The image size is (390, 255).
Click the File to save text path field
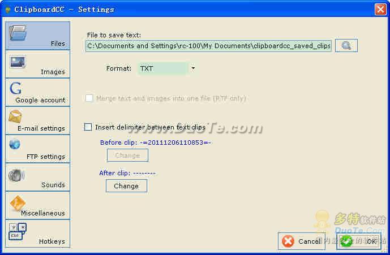click(208, 46)
